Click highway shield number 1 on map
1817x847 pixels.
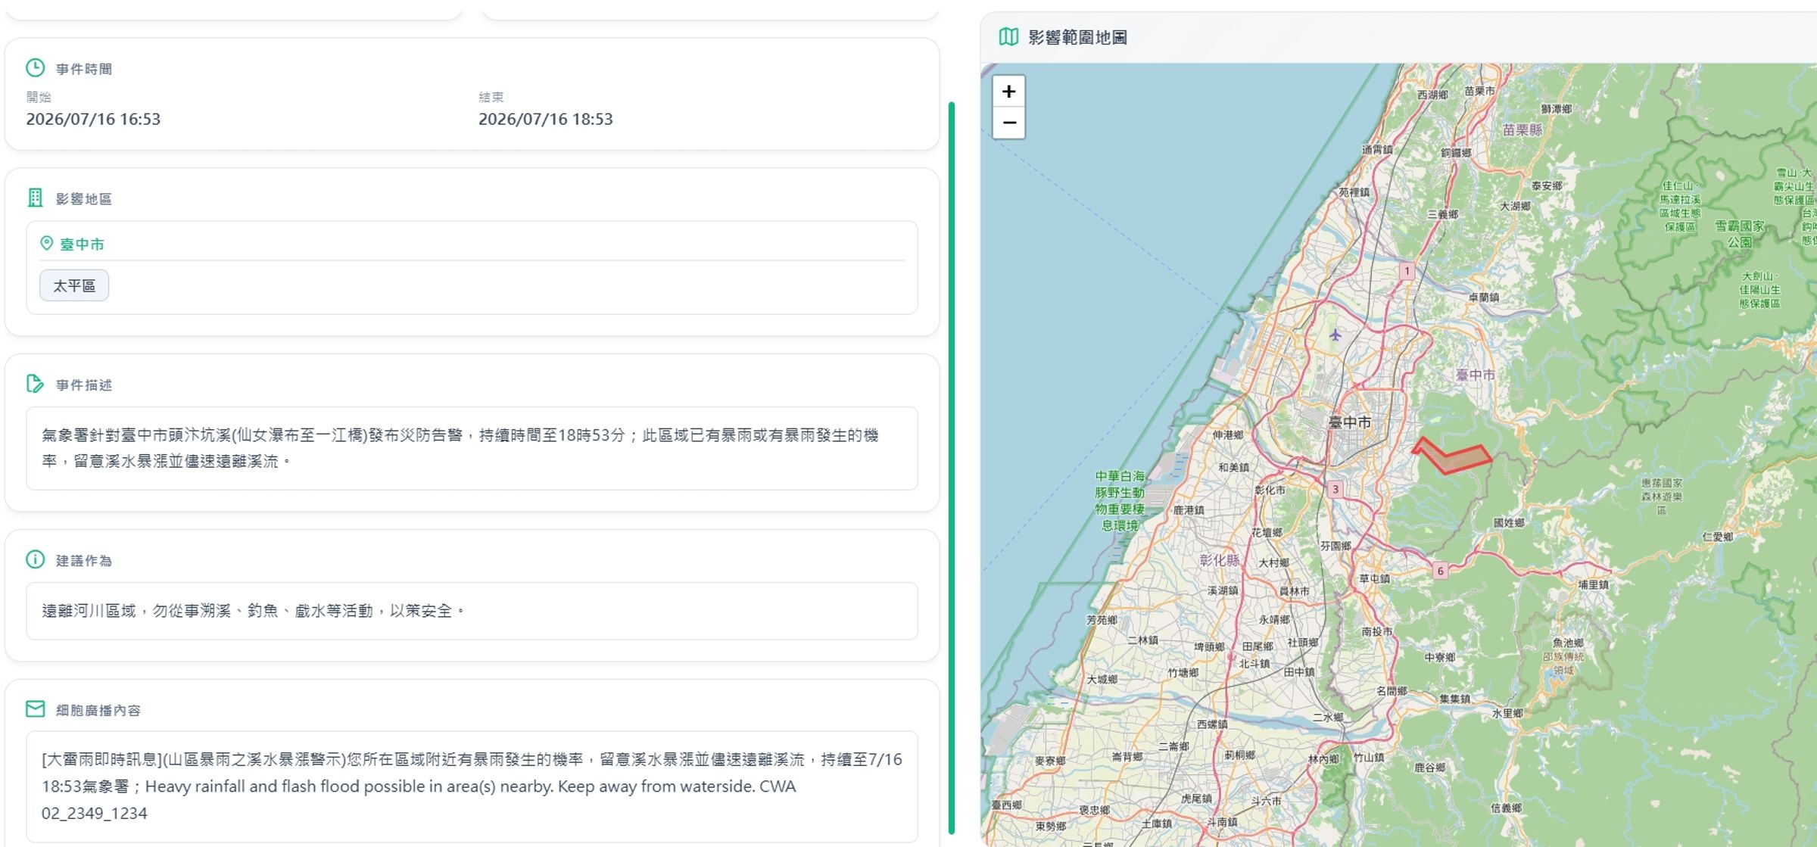(1407, 271)
